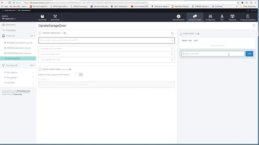259x145 pixels.
Task: Click the Sign out link at top right
Action: [x=253, y=10]
